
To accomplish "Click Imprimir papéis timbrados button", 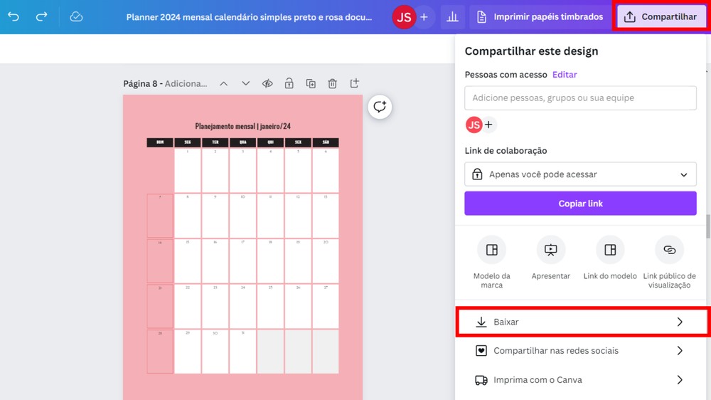I will click(539, 17).
